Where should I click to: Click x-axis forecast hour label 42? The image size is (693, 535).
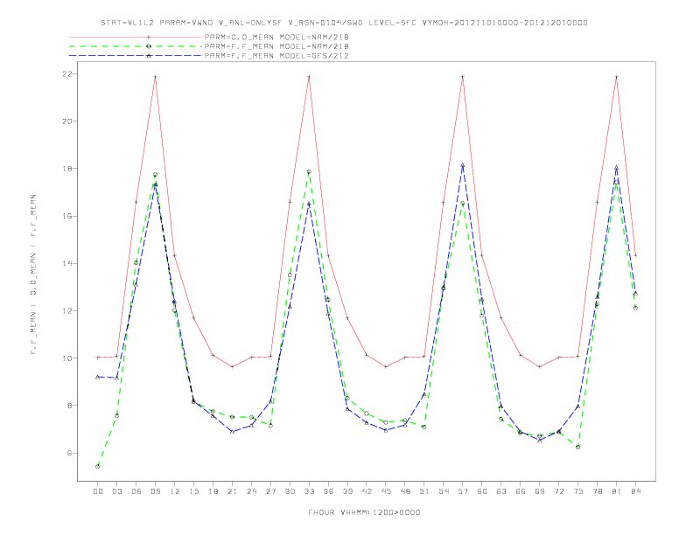coord(367,491)
